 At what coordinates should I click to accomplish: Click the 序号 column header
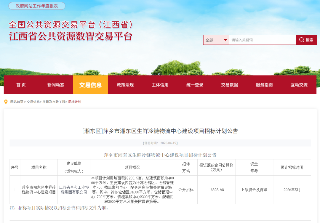[15, 167]
